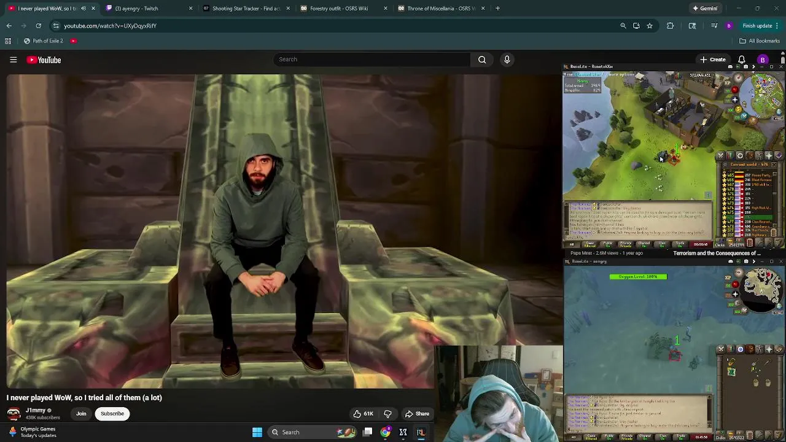Bookmark this page with the star
This screenshot has height=442, width=786.
pos(649,26)
